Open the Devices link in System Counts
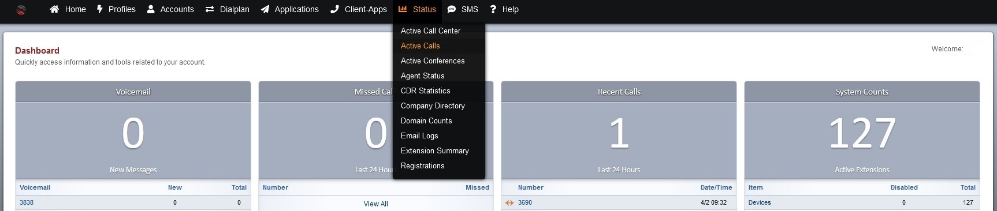The width and height of the screenshot is (997, 211). pyautogui.click(x=760, y=202)
